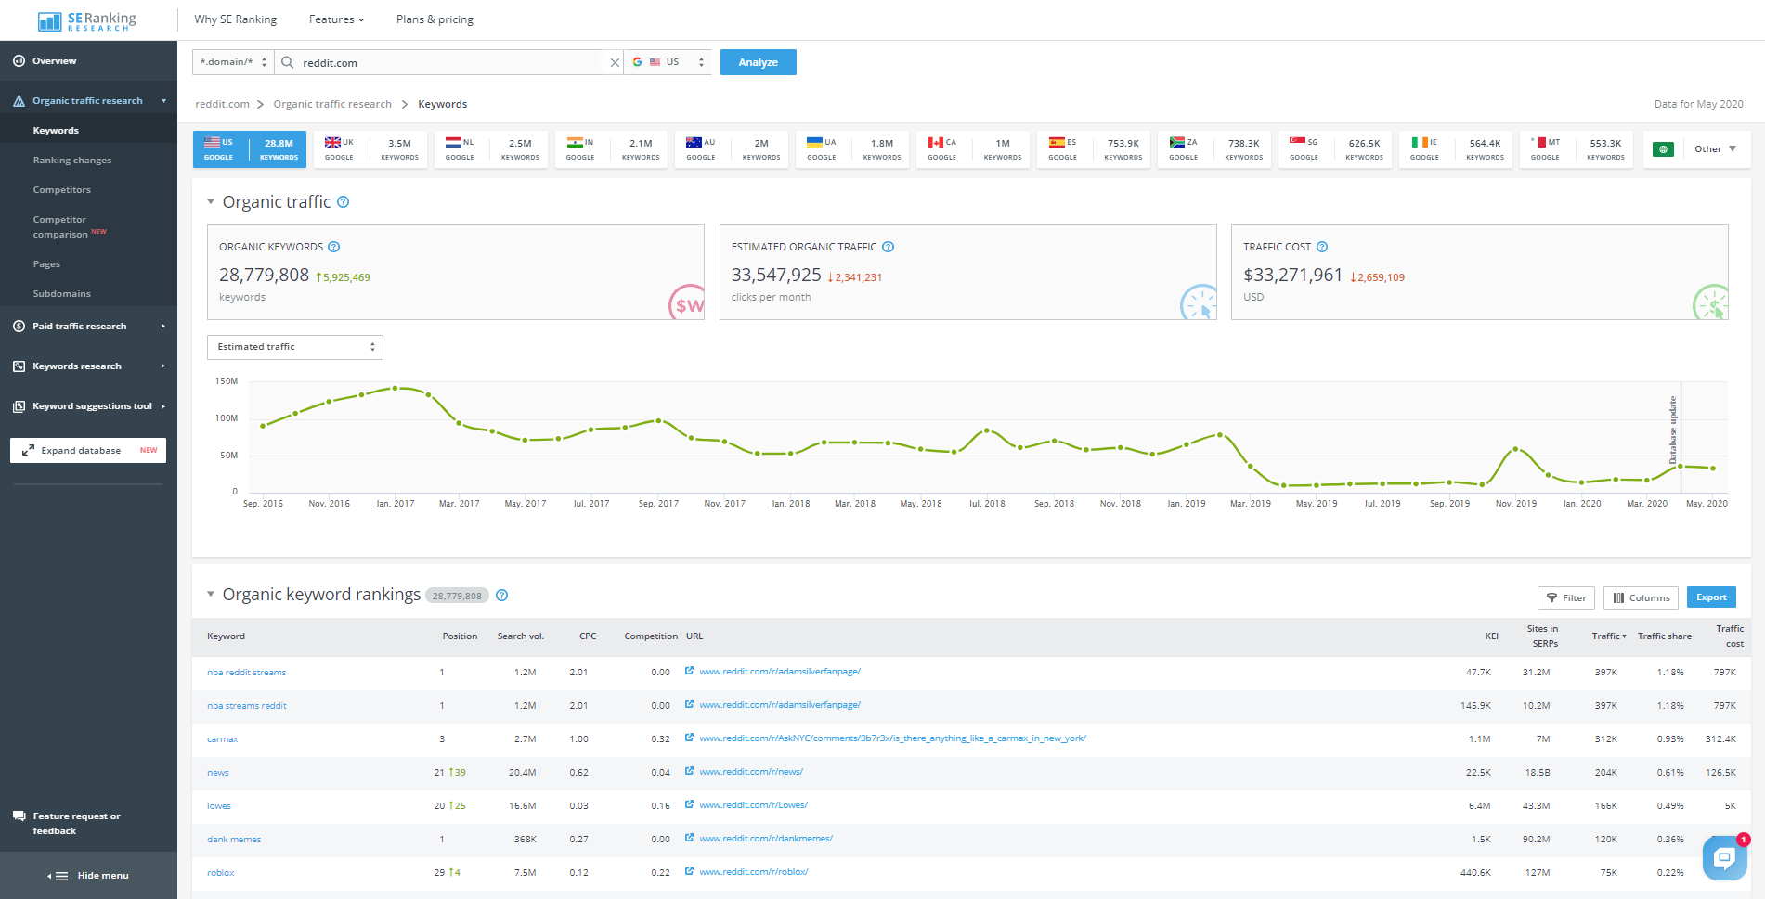Go to Plans & pricing
Image resolution: width=1765 pixels, height=899 pixels.
[435, 19]
